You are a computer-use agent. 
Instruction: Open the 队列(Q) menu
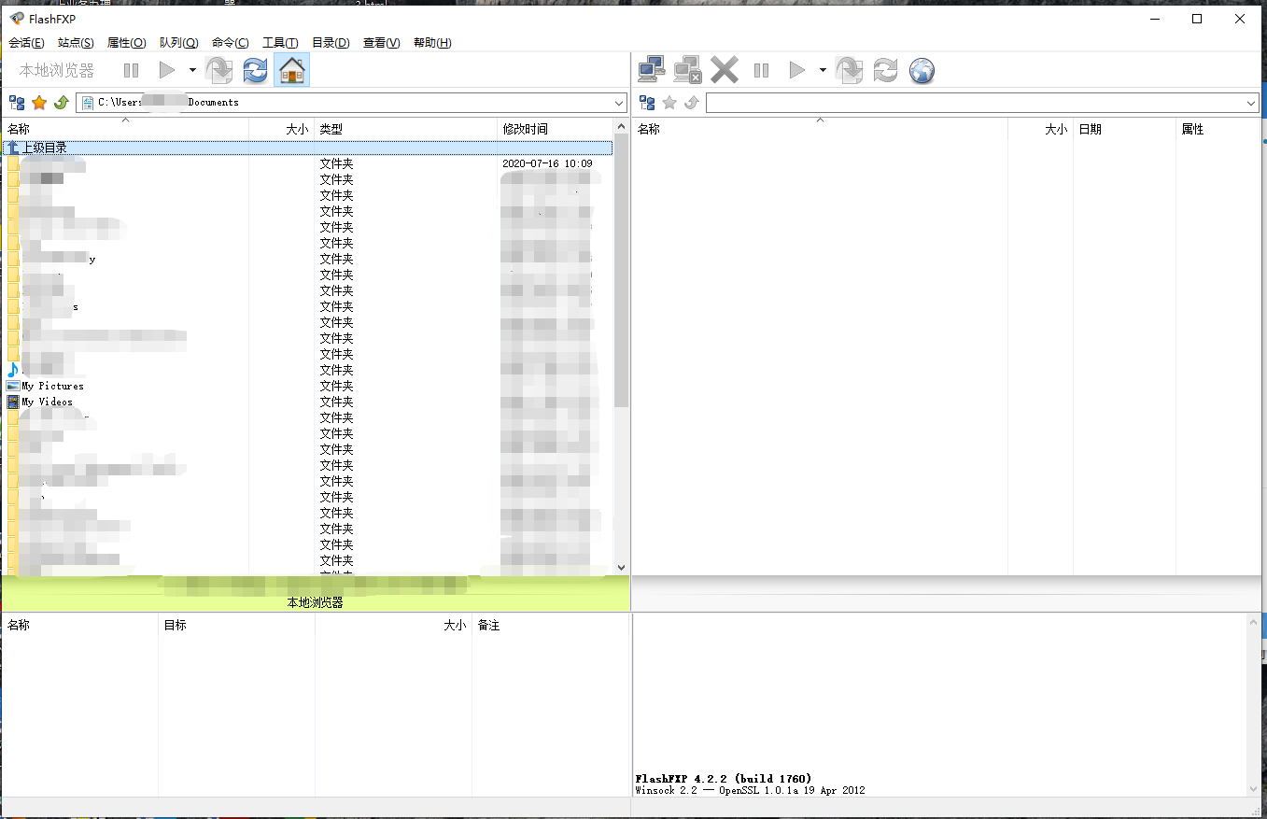[179, 43]
